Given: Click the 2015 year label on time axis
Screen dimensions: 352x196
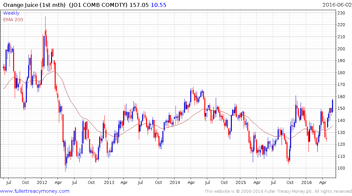Looking at the screenshot, I should tap(241, 182).
